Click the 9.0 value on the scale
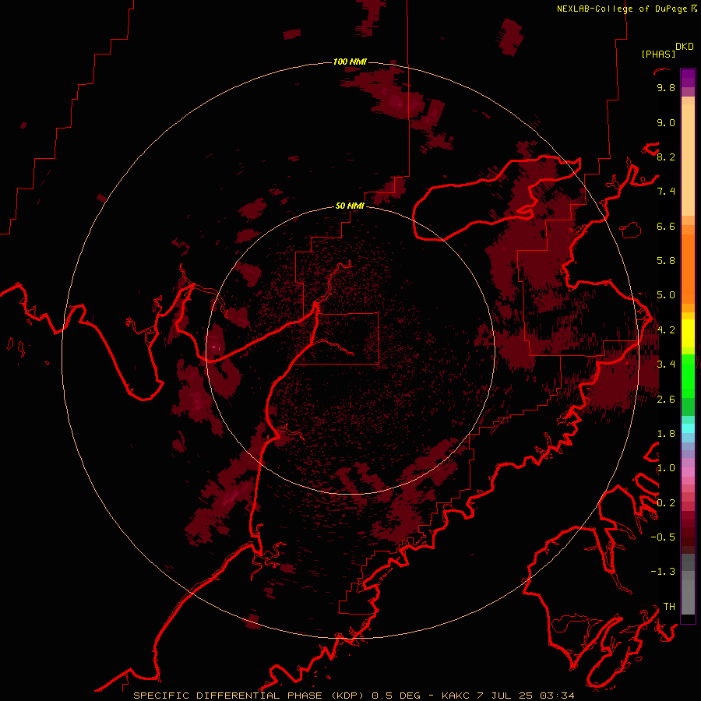Screen dimensions: 701x701 click(x=666, y=122)
